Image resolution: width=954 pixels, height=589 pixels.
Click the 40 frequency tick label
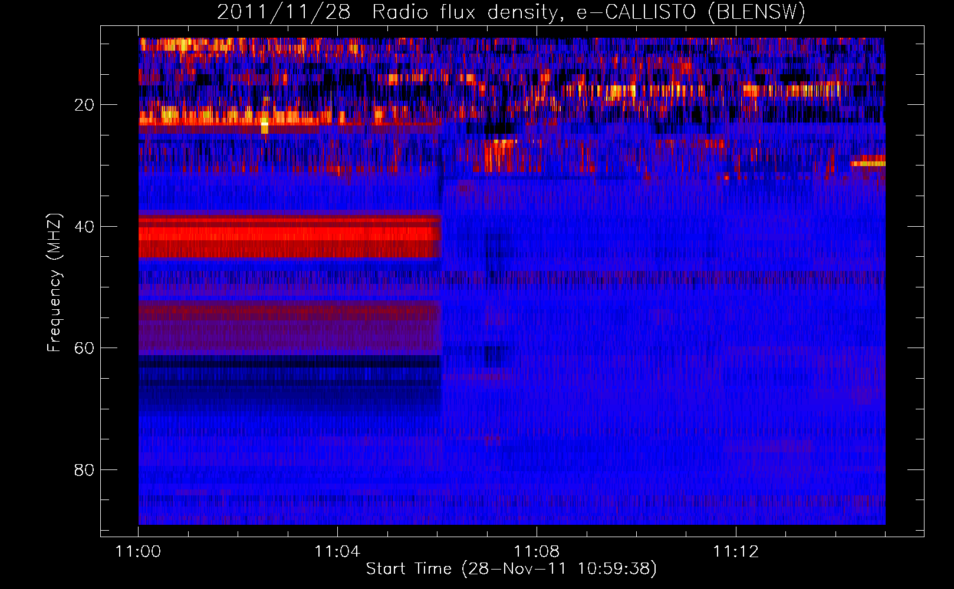point(84,227)
